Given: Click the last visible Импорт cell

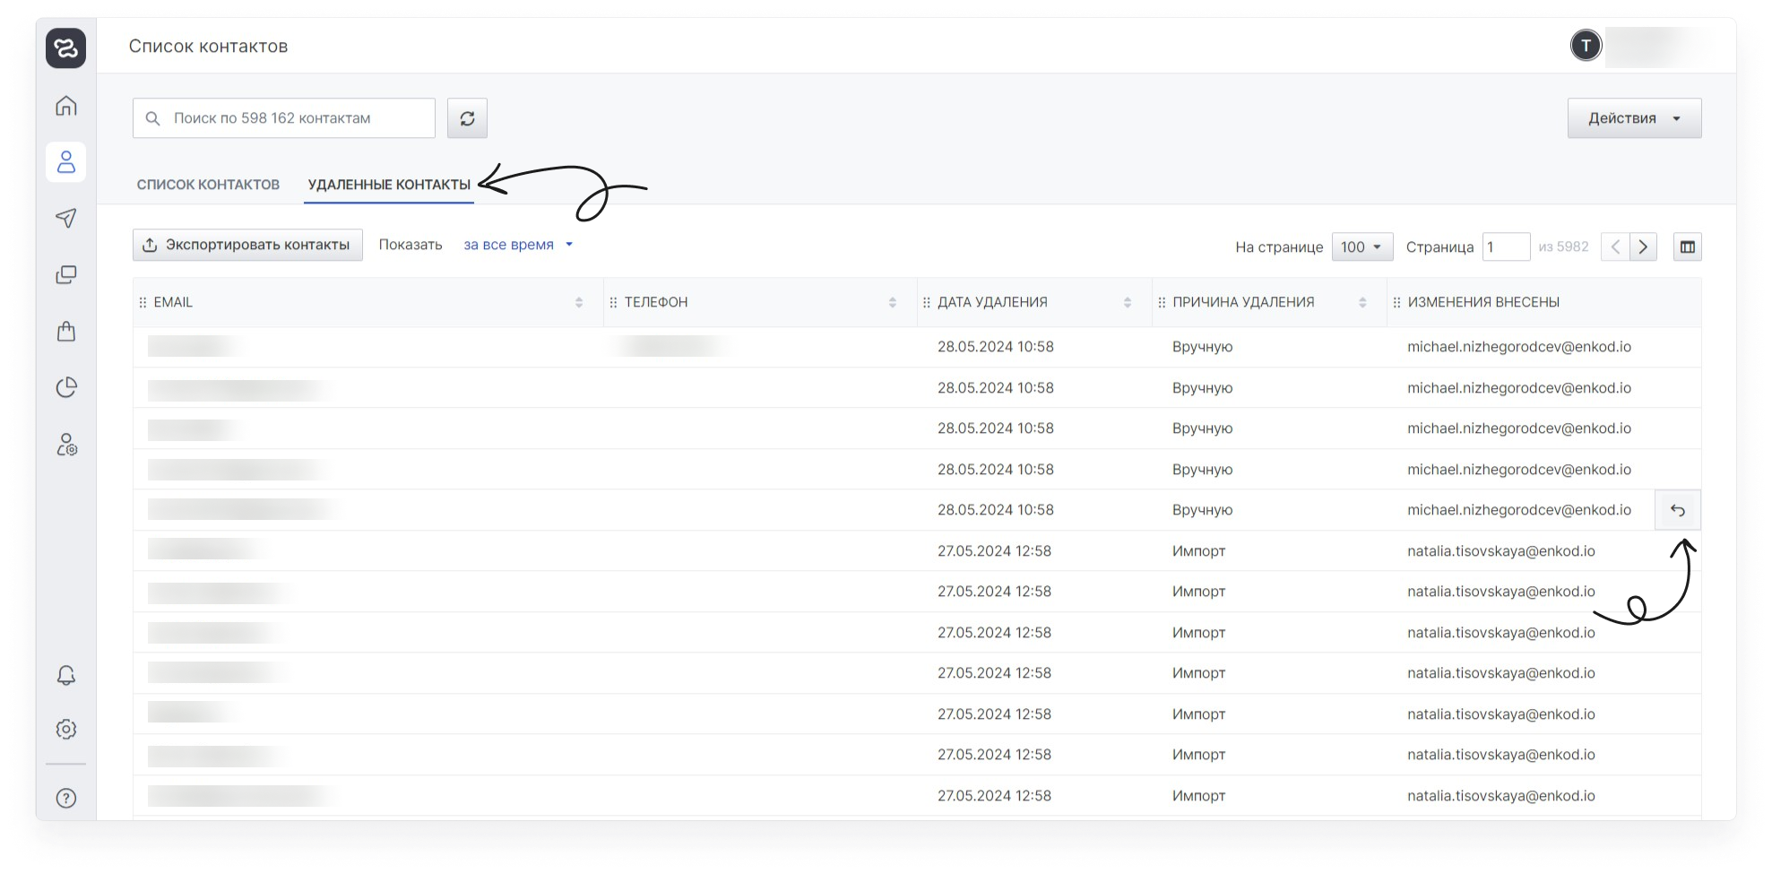Looking at the screenshot, I should coord(1198,796).
